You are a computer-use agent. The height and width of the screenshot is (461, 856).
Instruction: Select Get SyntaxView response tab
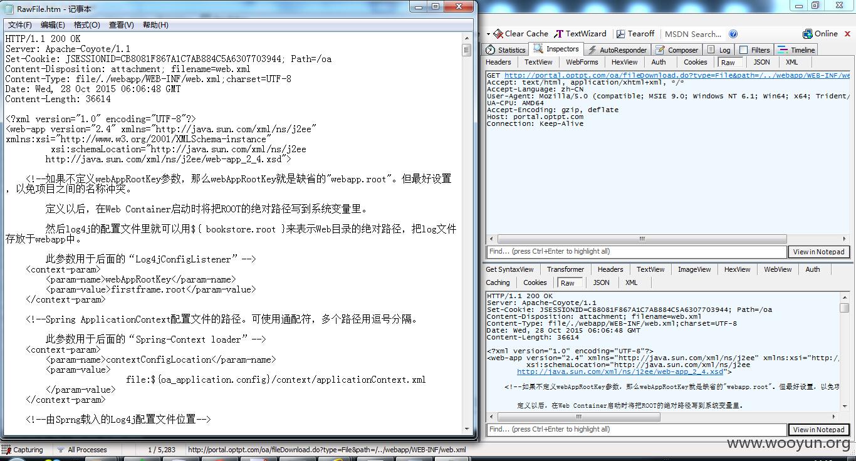[x=510, y=269]
